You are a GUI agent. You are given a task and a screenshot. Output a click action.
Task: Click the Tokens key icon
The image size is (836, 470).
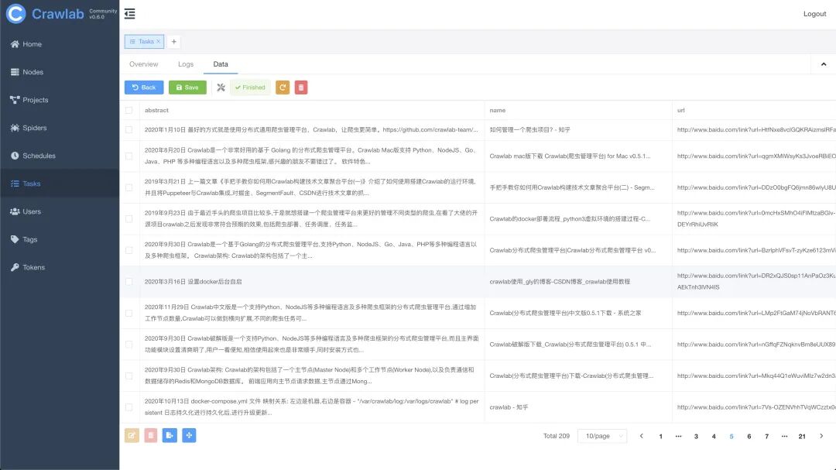coord(15,267)
